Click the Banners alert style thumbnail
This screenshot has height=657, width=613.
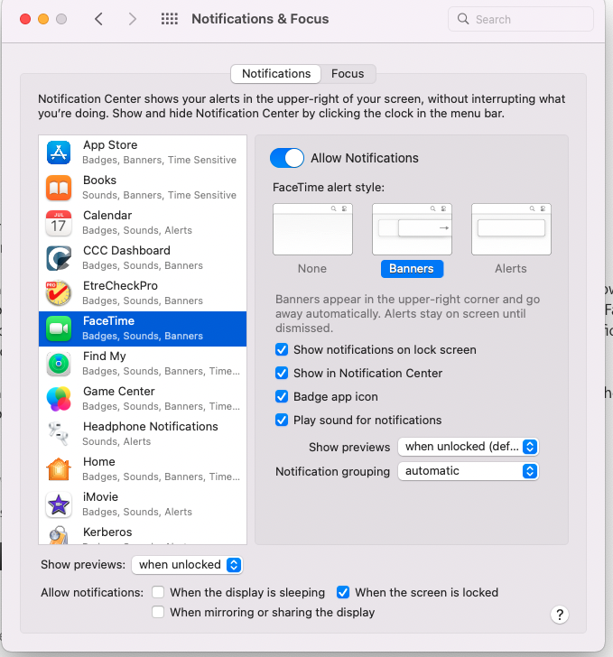[413, 229]
